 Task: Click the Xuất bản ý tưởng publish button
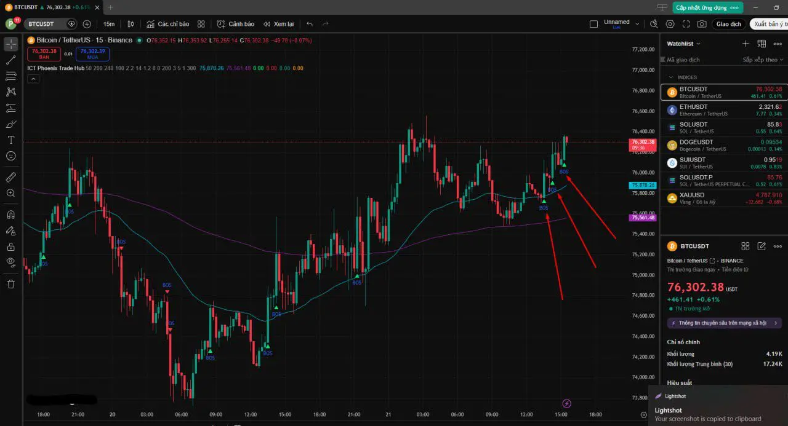click(768, 24)
